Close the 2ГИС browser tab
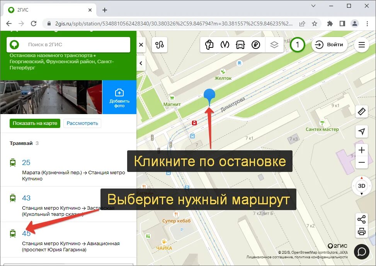Image resolution: width=376 pixels, height=266 pixels. [90, 10]
